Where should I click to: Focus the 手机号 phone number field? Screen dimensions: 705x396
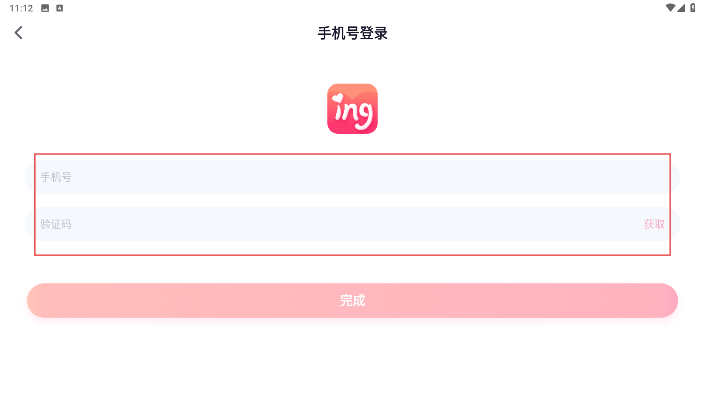tap(352, 177)
